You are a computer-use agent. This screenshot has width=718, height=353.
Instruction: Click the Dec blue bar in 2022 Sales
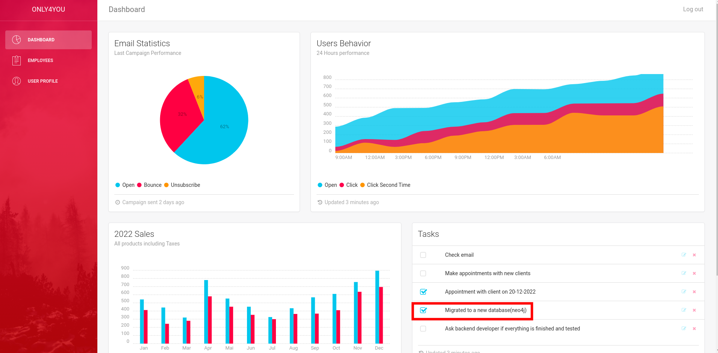[377, 307]
